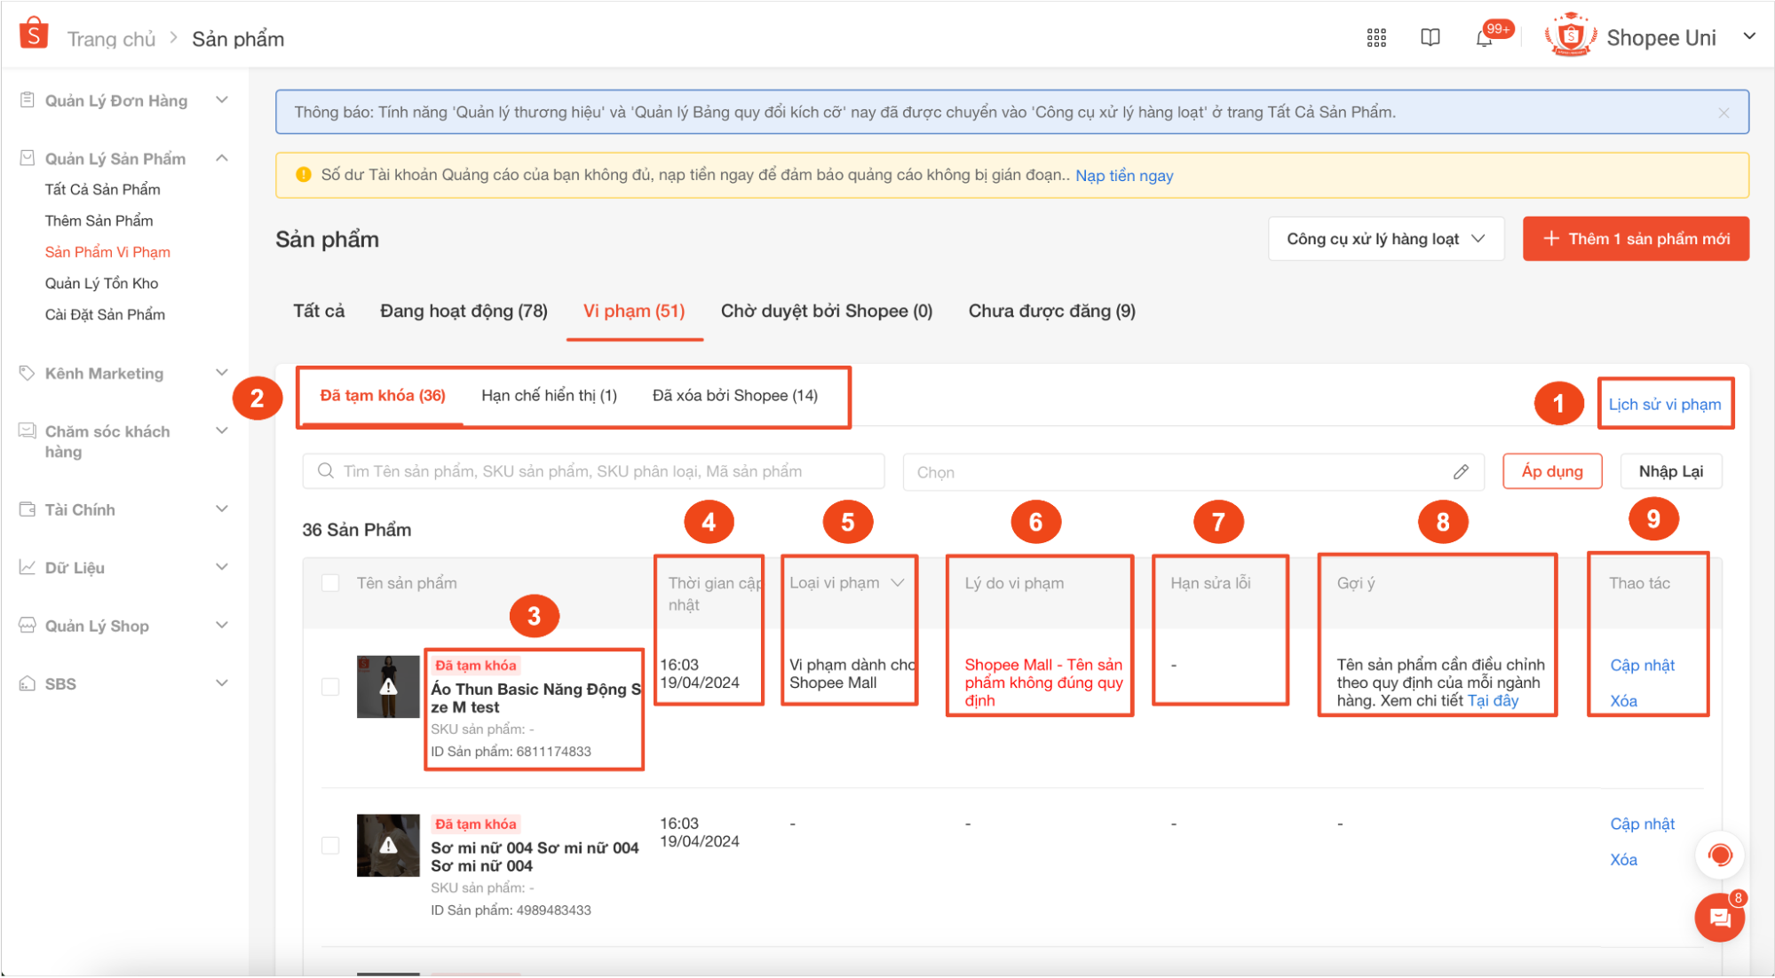Viewport: 1775px width, 978px height.
Task: Select Đã xóa bởi Shopee subtab
Action: [x=734, y=396]
